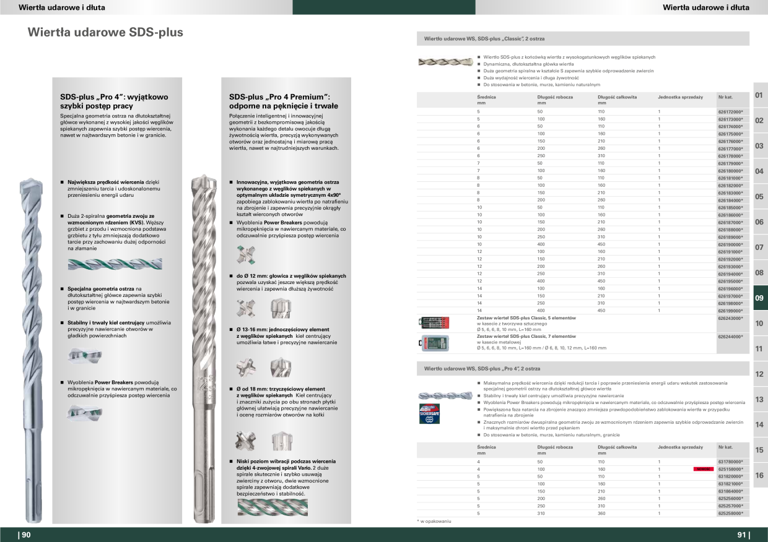Viewport: 768px width, 542px height.
Task: Click catalog number 626184000*
Action: click(x=730, y=200)
